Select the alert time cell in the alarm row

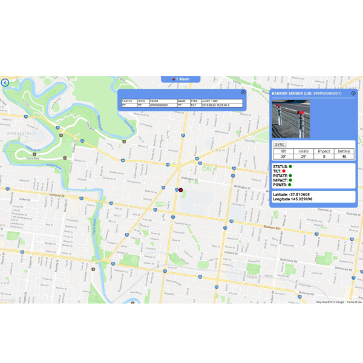click(222, 105)
